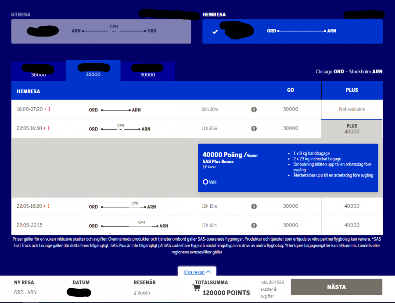This screenshot has width=395, height=303.
Task: Pick GO 30000 for 16:00 flight
Action: click(291, 109)
